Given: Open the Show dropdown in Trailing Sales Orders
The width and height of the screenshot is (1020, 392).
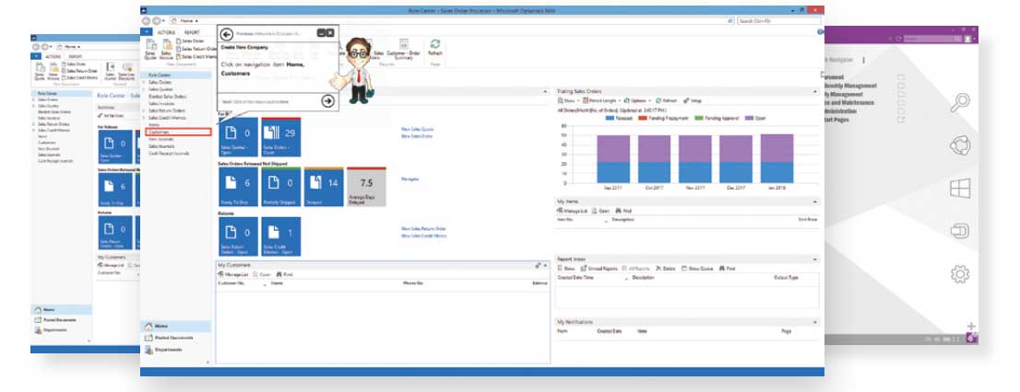Looking at the screenshot, I should (567, 100).
